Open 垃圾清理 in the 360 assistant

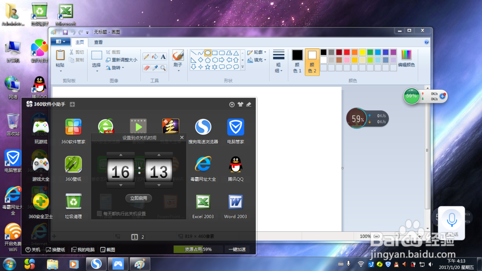point(73,206)
